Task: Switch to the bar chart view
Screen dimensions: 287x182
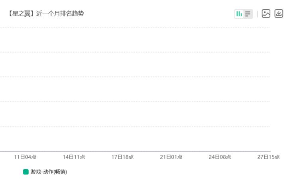Action: [x=239, y=14]
